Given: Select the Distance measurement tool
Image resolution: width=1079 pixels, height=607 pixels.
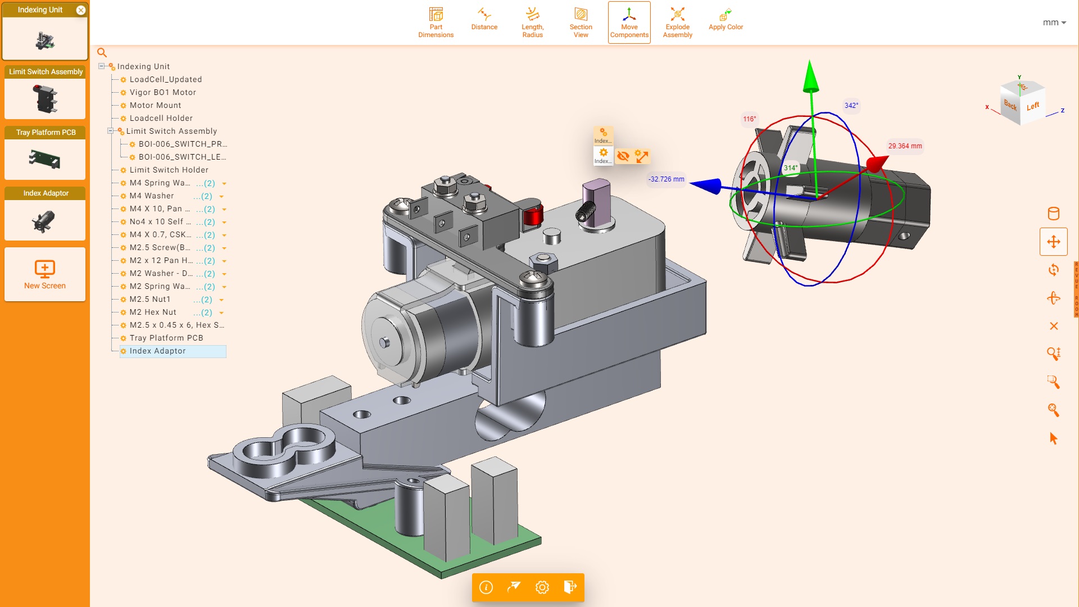Looking at the screenshot, I should (484, 19).
